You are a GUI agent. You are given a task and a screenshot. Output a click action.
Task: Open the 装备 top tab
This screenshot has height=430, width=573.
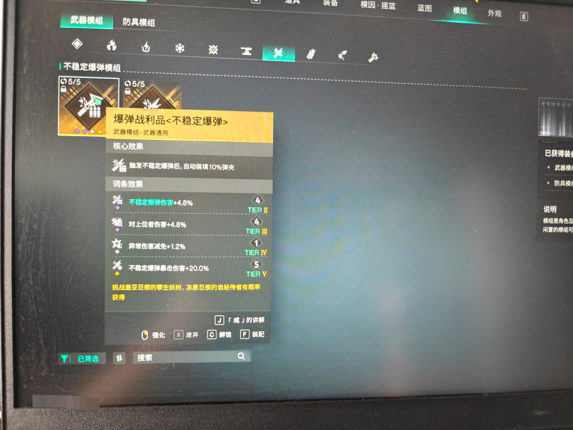[x=330, y=3]
